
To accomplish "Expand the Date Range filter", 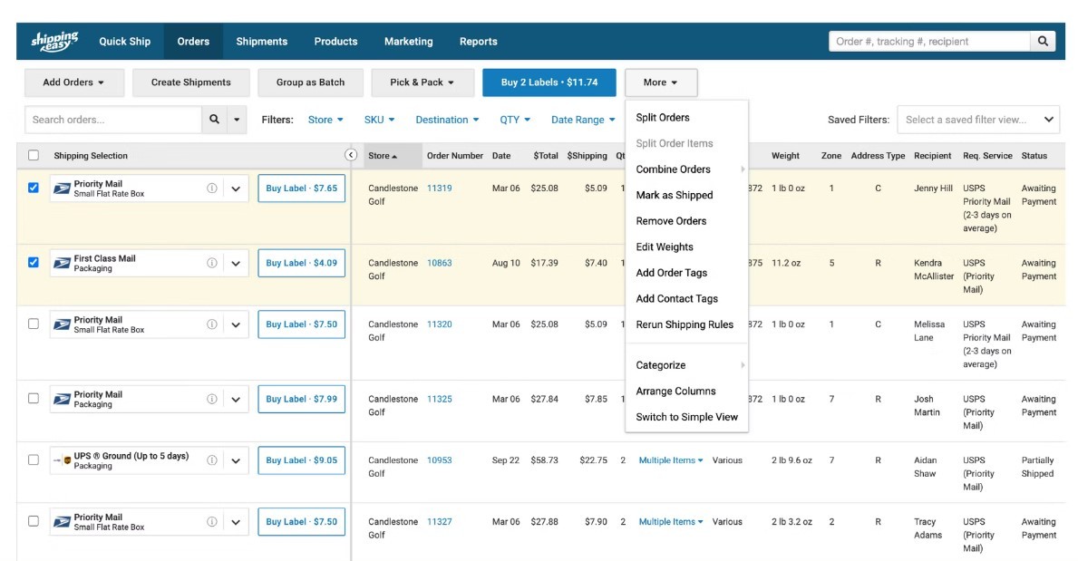I will [x=582, y=120].
